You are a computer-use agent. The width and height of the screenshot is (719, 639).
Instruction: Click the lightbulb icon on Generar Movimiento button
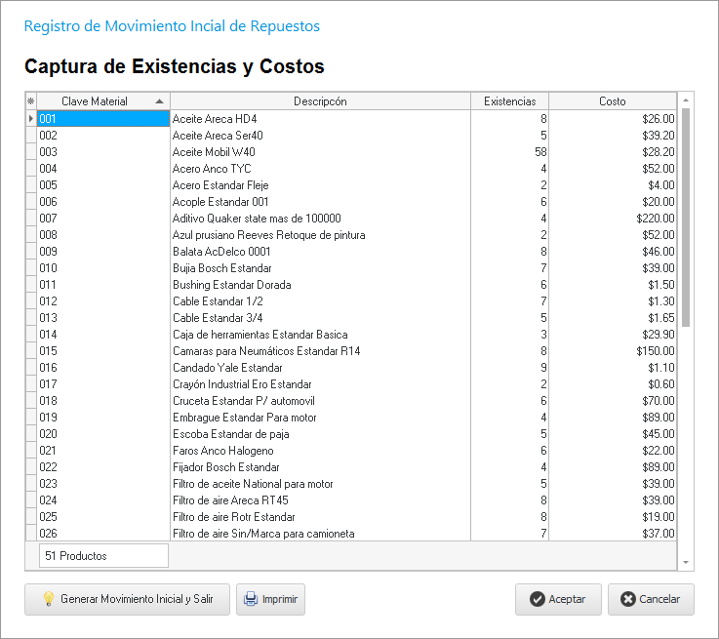pos(48,599)
